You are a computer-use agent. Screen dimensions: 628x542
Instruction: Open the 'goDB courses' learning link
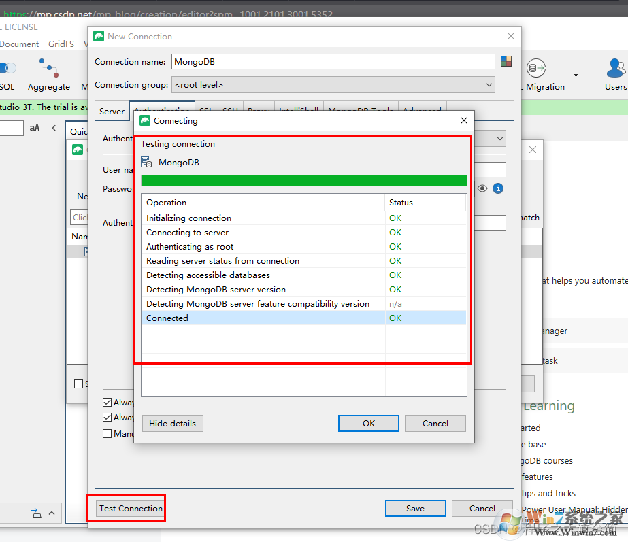(547, 461)
